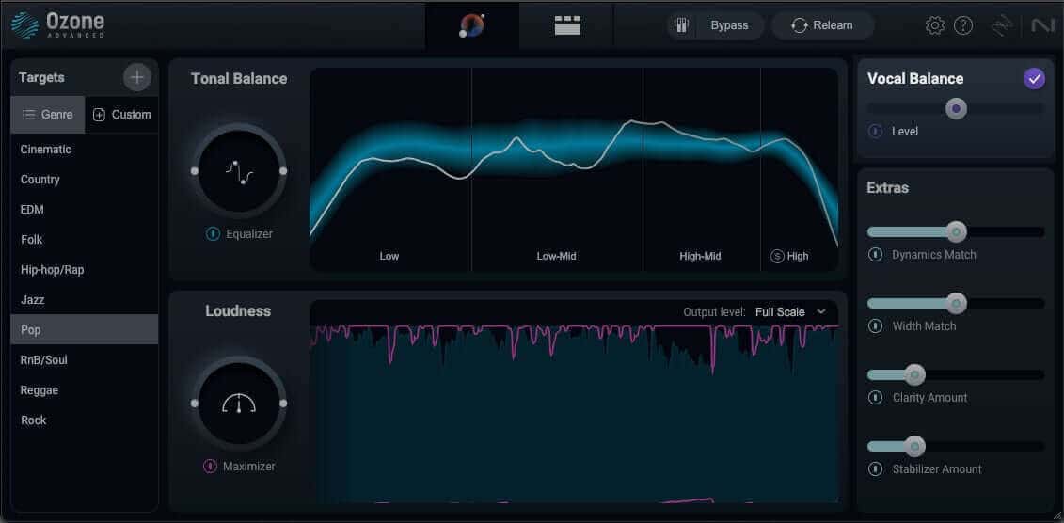Select the Cinematic genre target
The width and height of the screenshot is (1064, 523).
84,150
